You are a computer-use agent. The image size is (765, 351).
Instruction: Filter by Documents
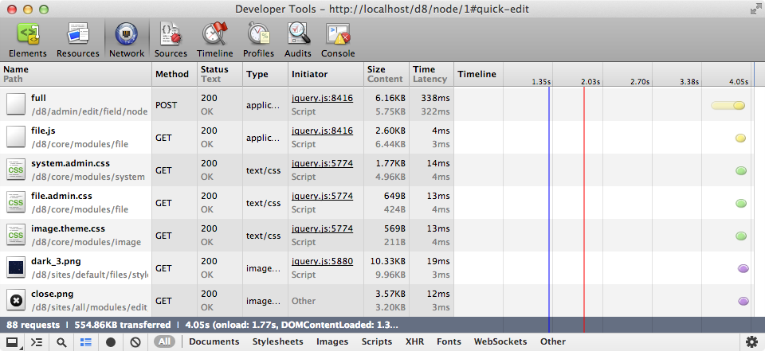coord(214,341)
